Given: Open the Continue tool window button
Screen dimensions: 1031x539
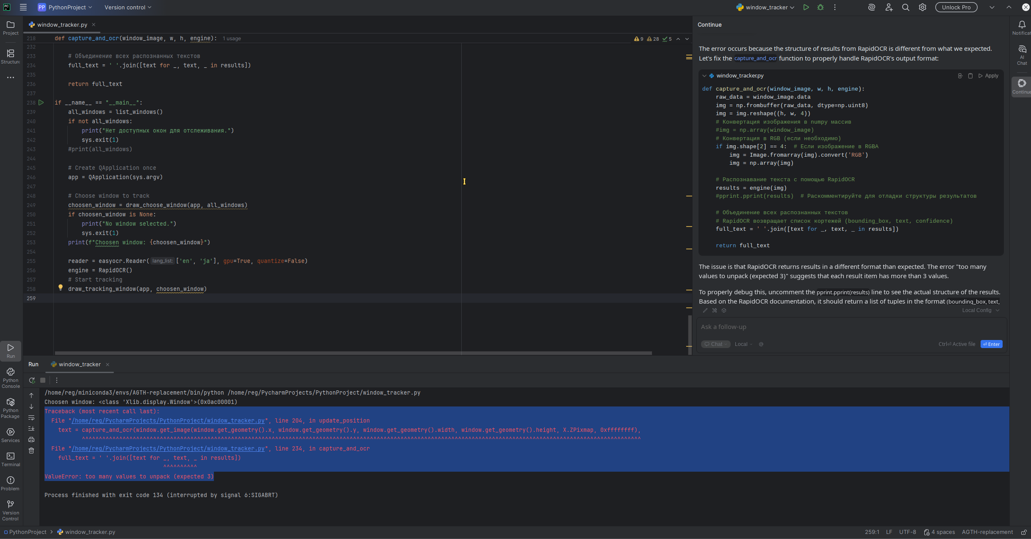Looking at the screenshot, I should click(1022, 86).
